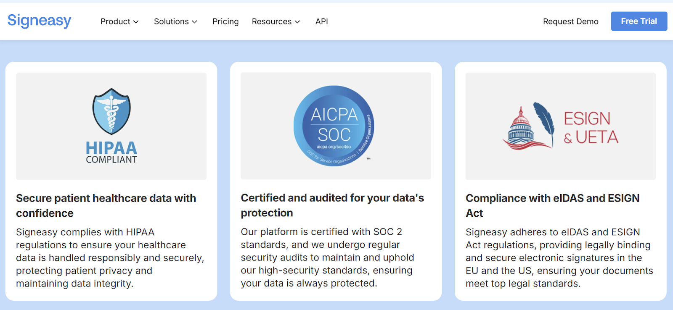Click the Free Trial button

[x=639, y=21]
